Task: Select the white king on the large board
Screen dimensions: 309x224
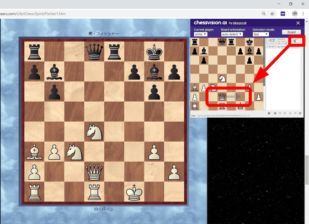Action: pyautogui.click(x=134, y=192)
